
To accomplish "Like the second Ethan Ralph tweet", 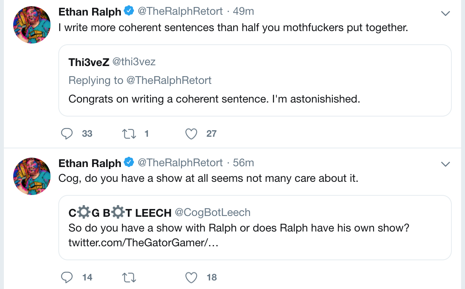I will (x=191, y=277).
